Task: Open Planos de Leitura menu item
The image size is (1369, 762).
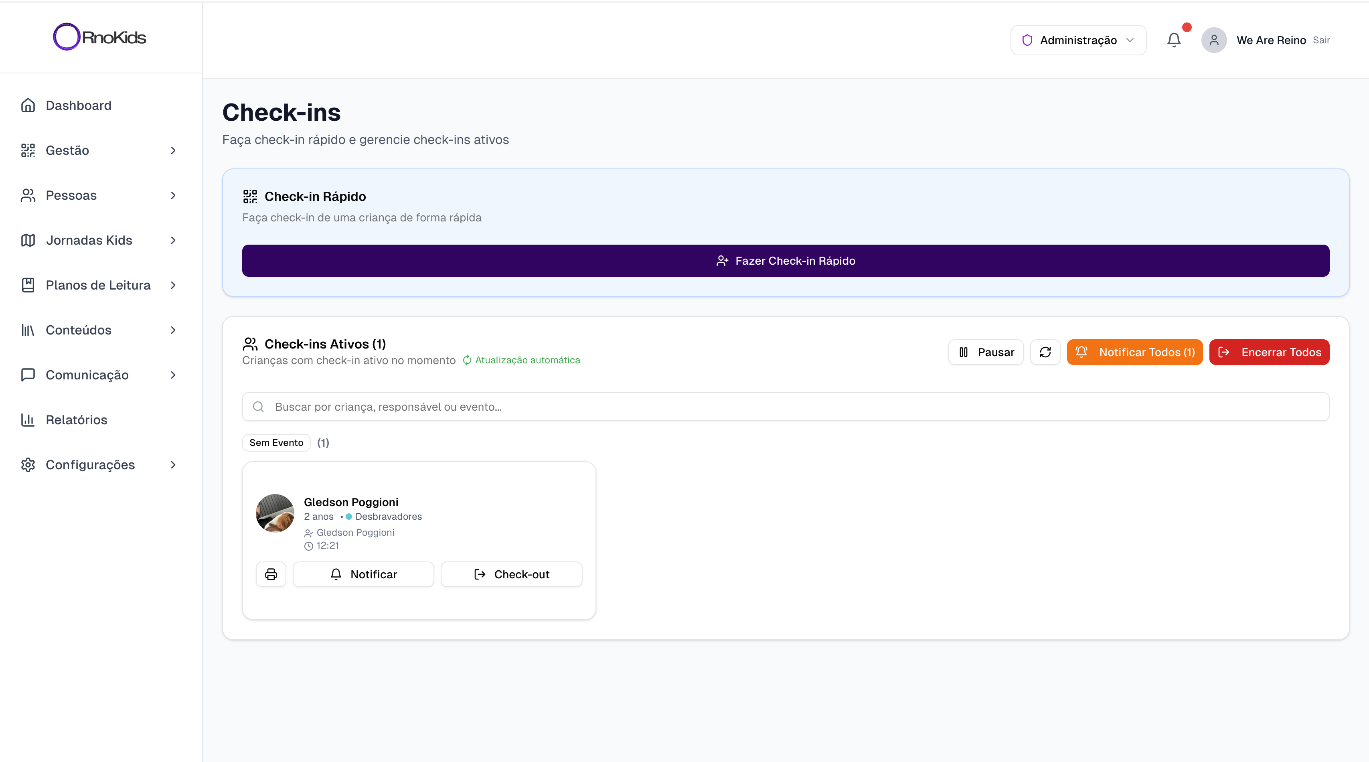Action: [98, 286]
